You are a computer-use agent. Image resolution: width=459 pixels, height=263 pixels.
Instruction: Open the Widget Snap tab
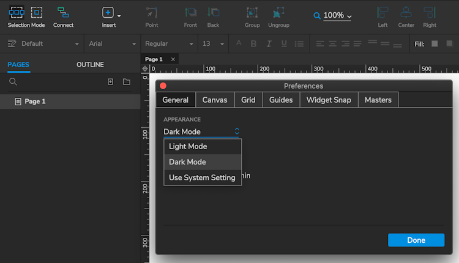[329, 100]
